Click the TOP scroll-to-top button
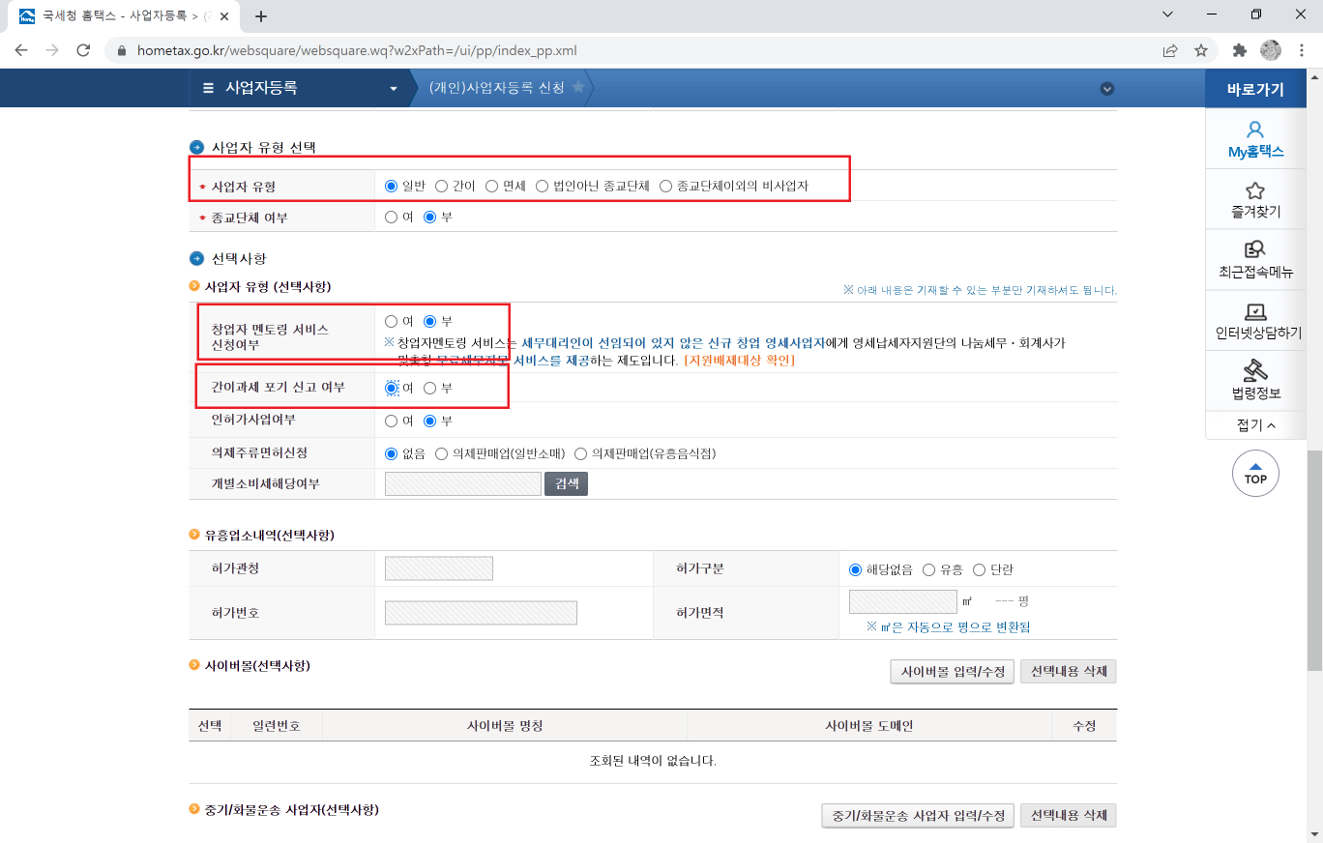The height and width of the screenshot is (843, 1323). tap(1255, 474)
